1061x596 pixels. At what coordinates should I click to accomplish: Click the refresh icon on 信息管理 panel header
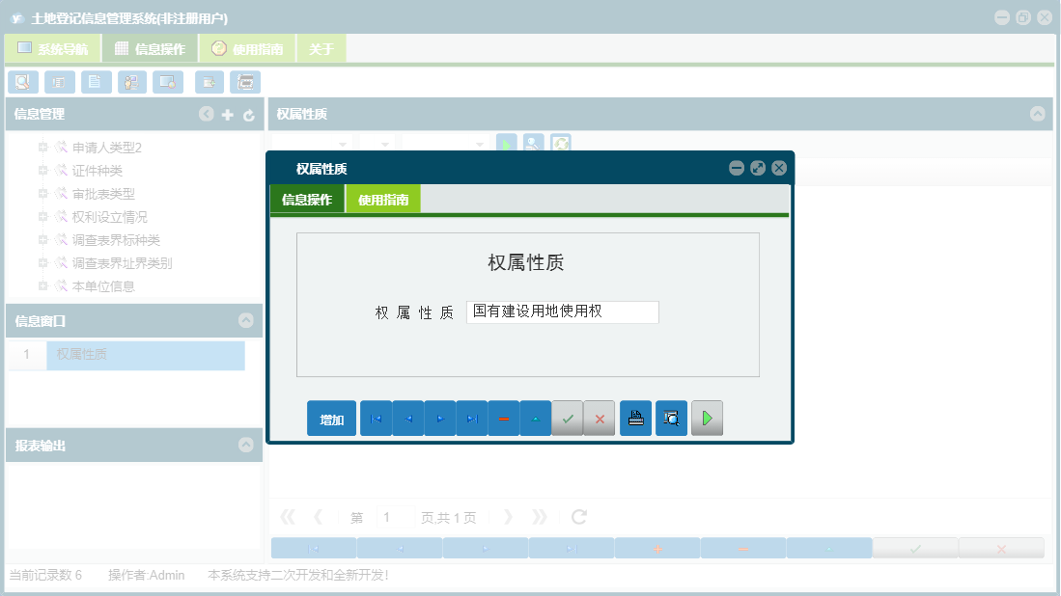tap(247, 114)
